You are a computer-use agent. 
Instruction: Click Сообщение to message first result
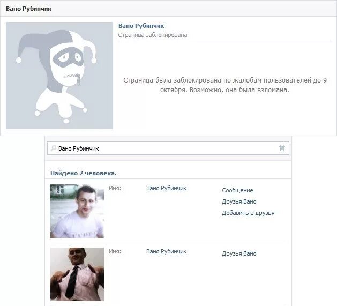click(x=237, y=190)
